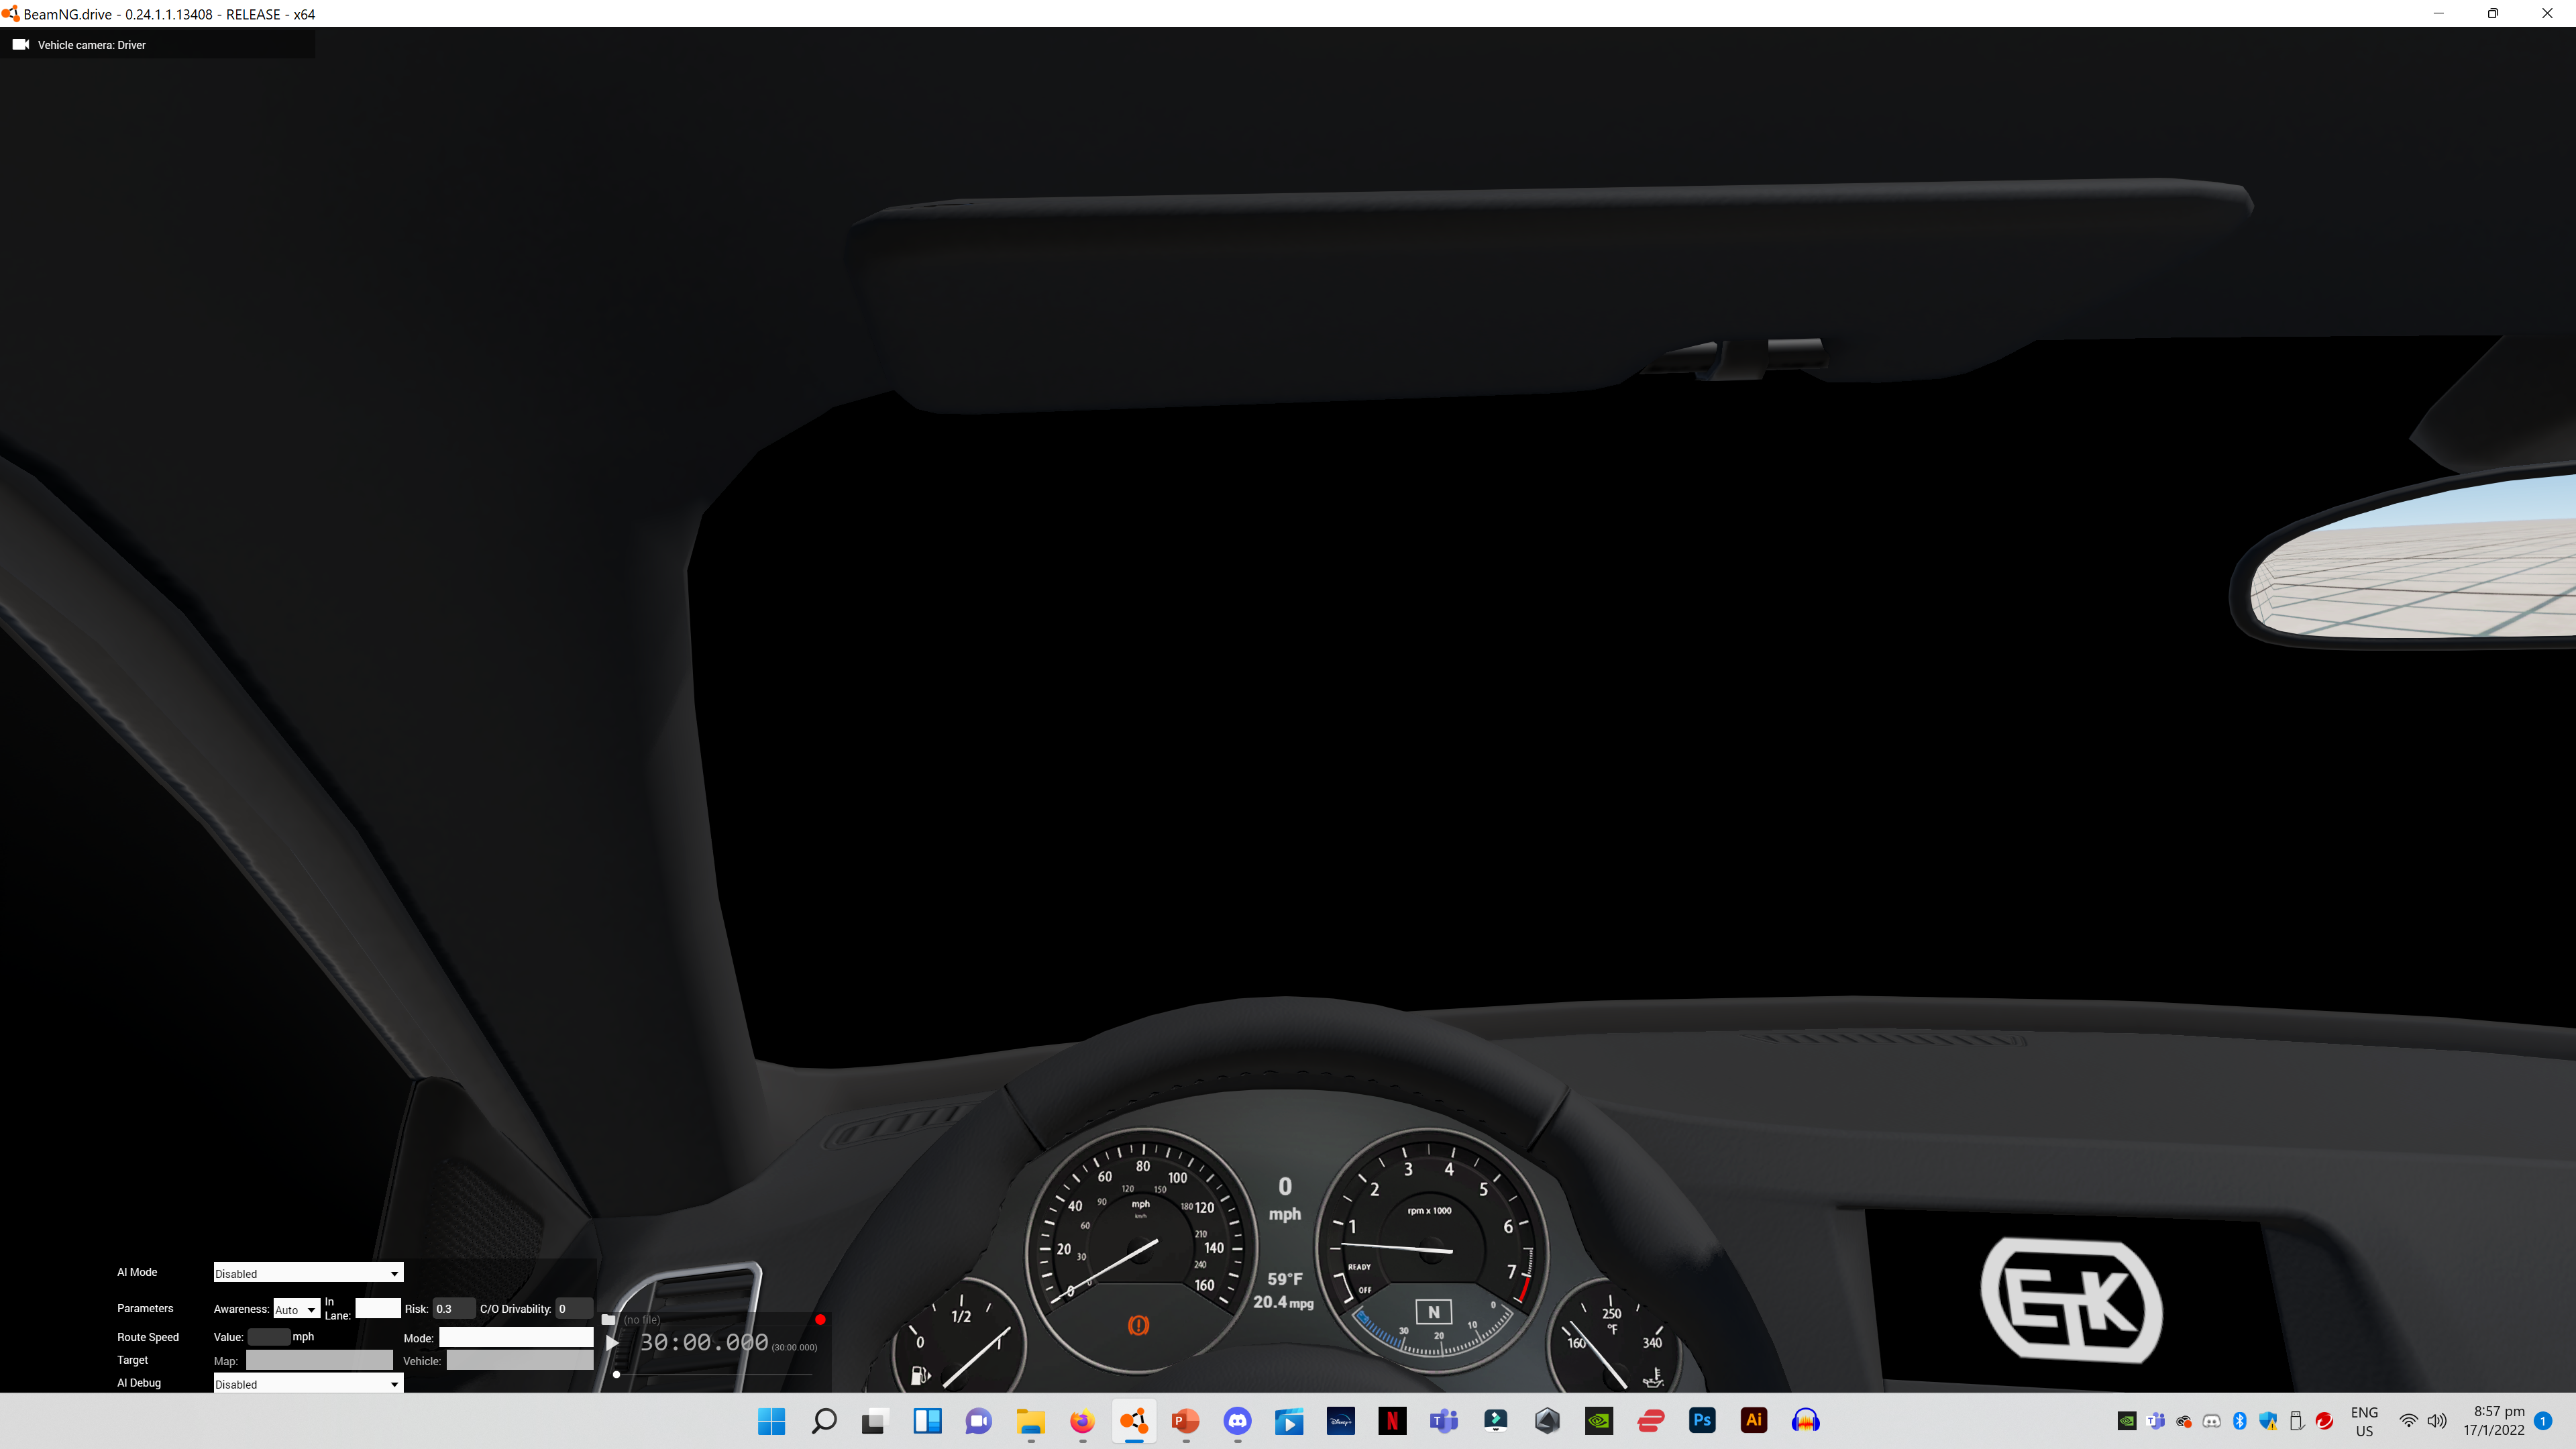The image size is (2576, 1449).
Task: Launch Netflix from the taskbar
Action: point(1392,1421)
